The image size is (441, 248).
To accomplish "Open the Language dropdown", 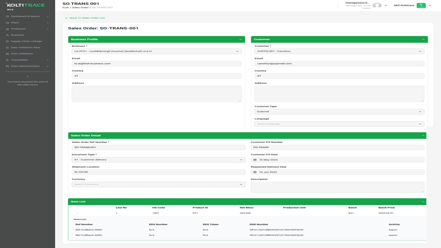I will point(339,124).
